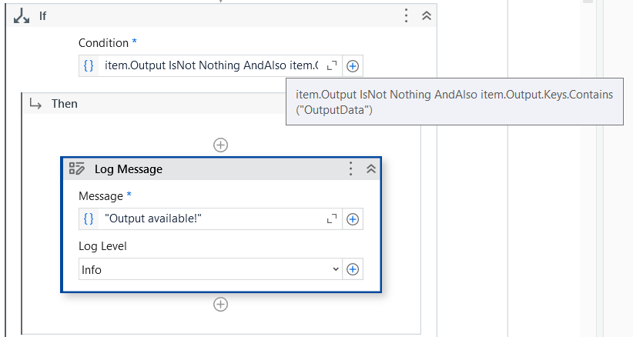Click the Then branch arrow icon
The width and height of the screenshot is (633, 337).
tap(35, 103)
